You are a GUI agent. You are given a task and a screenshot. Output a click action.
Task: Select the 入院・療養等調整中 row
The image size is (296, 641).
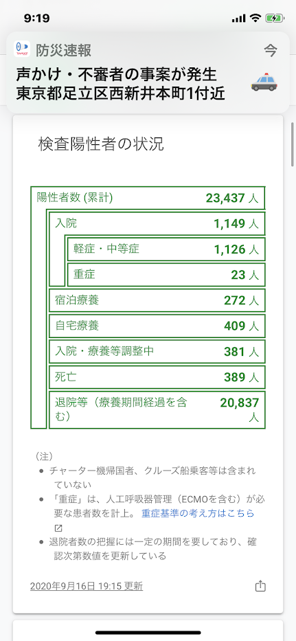(157, 351)
